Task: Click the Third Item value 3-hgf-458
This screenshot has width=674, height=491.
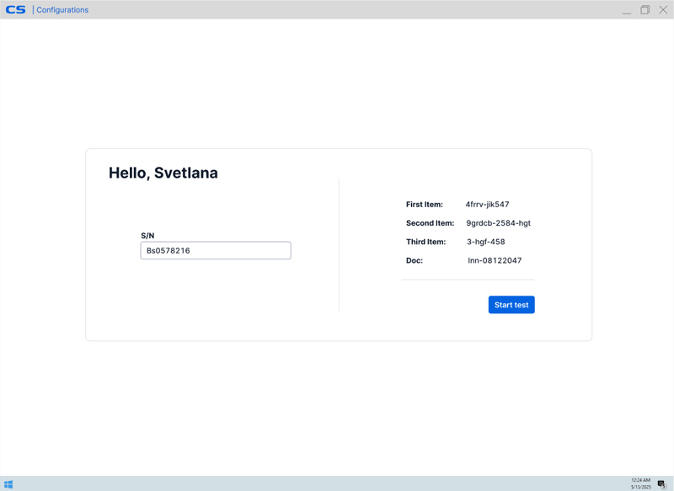Action: [486, 242]
